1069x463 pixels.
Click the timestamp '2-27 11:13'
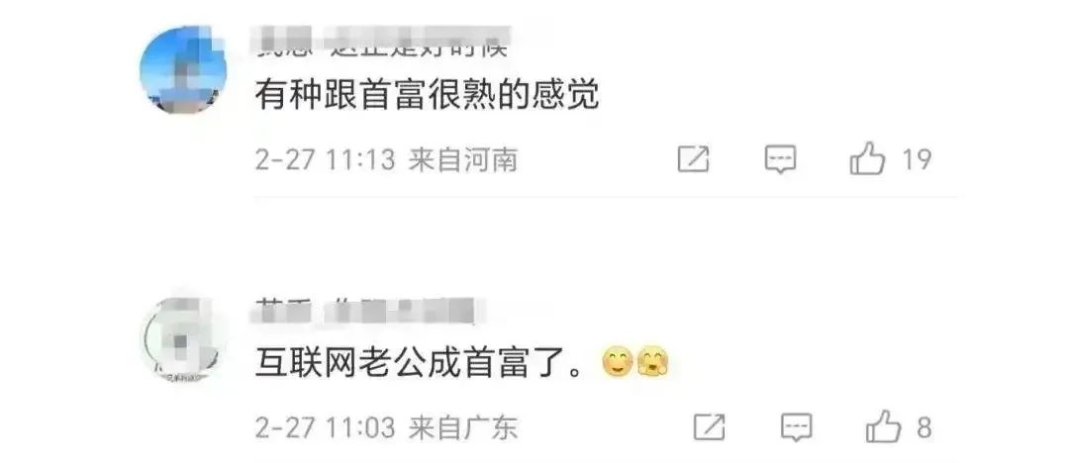pyautogui.click(x=326, y=160)
